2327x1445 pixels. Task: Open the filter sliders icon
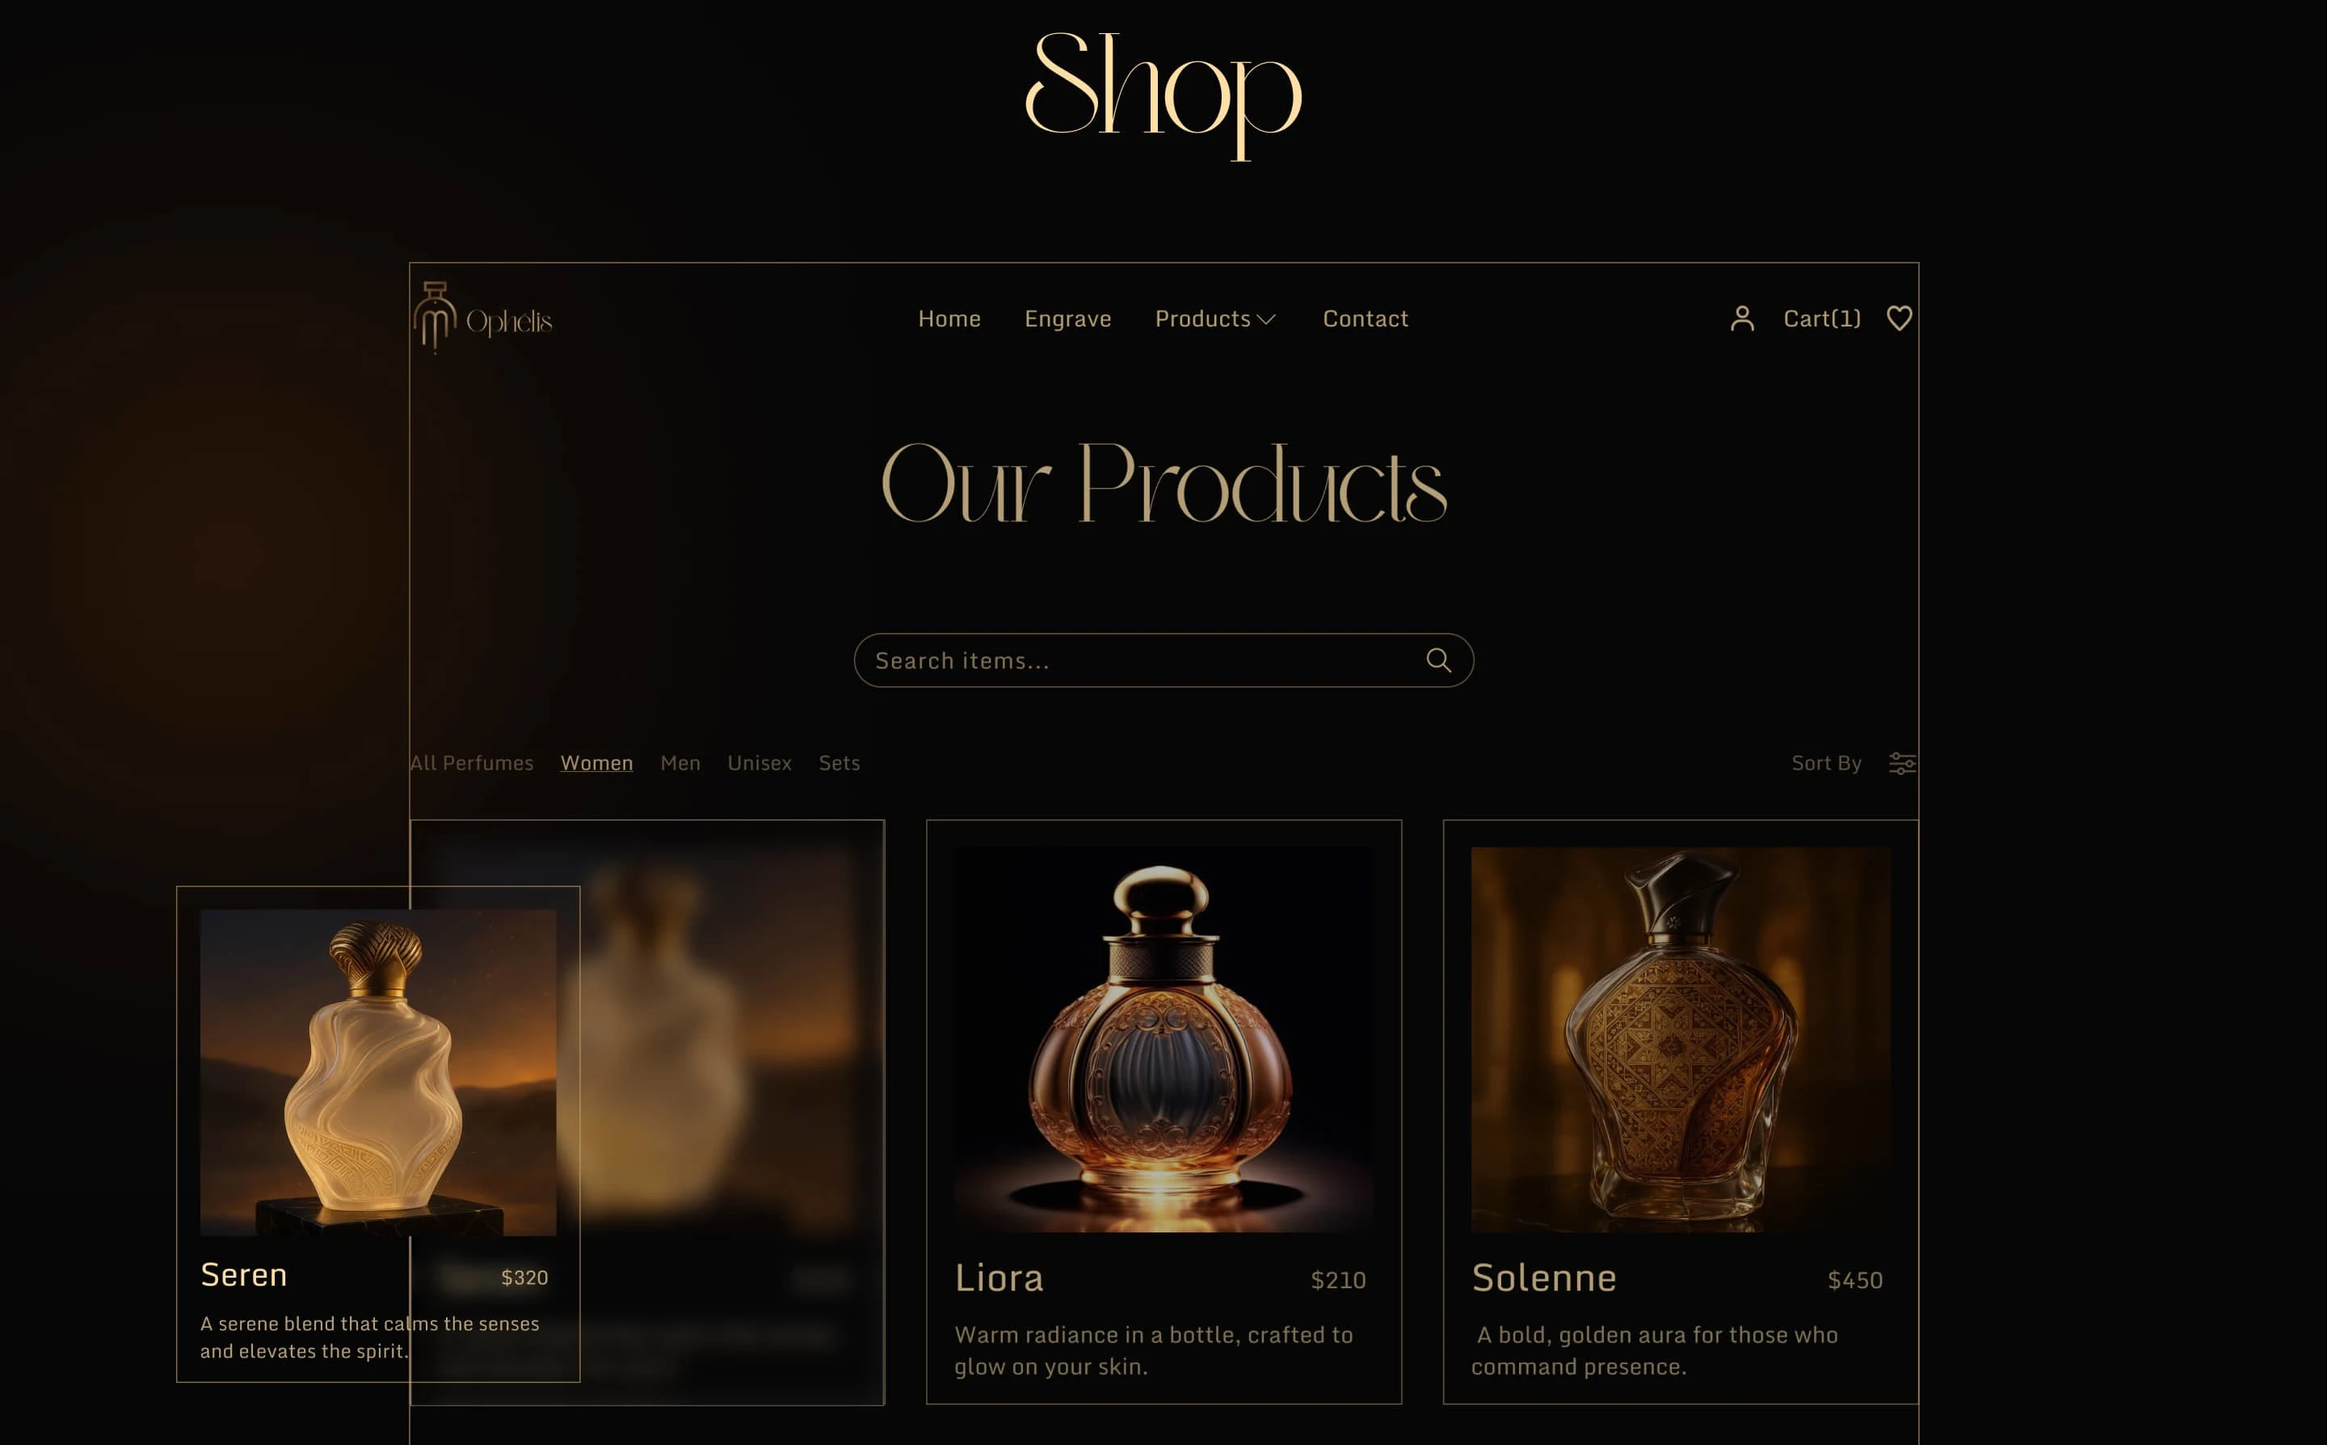tap(1902, 764)
